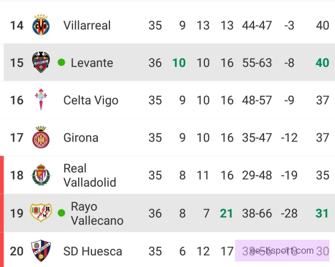
Task: Click the Real Valladolid club crest
Action: point(41,175)
